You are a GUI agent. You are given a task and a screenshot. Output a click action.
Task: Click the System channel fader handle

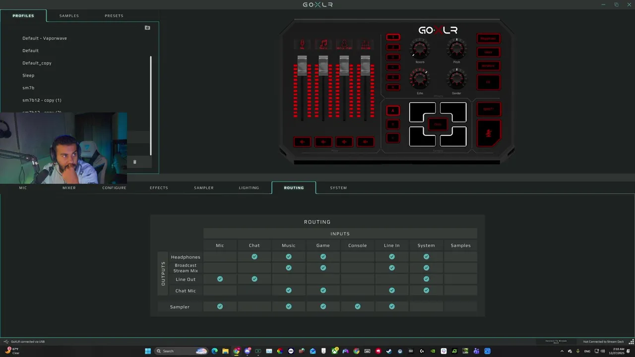[366, 65]
